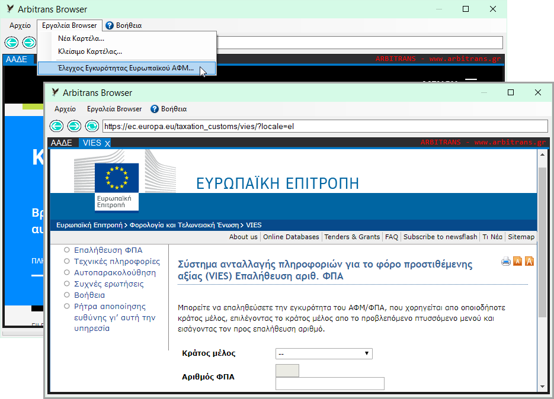This screenshot has height=399, width=554.
Task: Open the FAQ link
Action: click(x=392, y=237)
